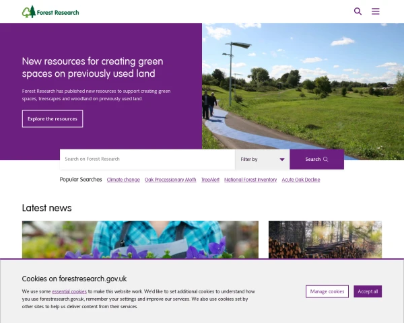
Task: Follow the essential cookies link
Action: click(69, 291)
